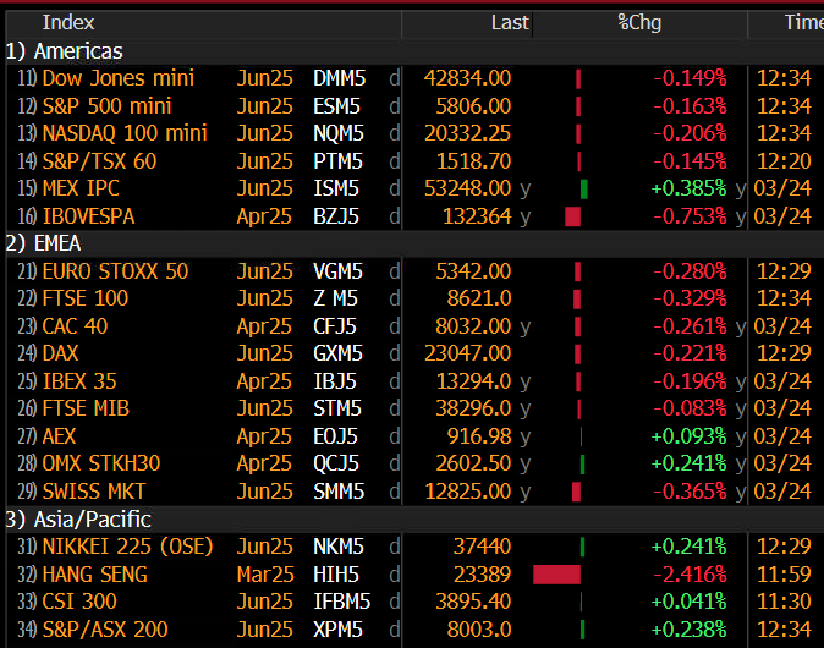Open the OMX STKH30 index
This screenshot has width=824, height=648.
point(101,463)
